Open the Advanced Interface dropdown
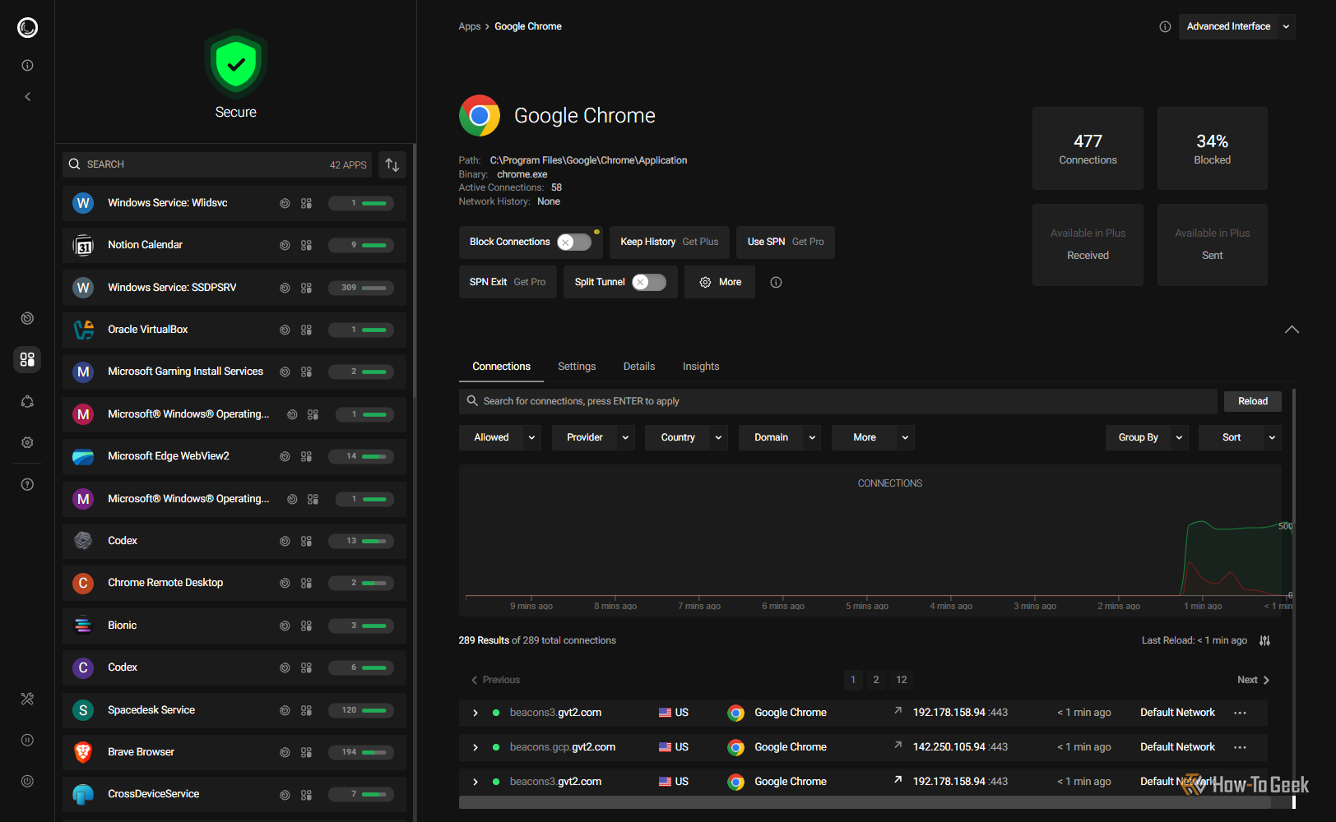Screen dimensions: 1336x822 [1236, 26]
